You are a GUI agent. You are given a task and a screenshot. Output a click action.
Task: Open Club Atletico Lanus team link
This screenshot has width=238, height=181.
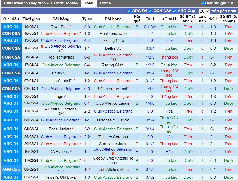point(113,103)
